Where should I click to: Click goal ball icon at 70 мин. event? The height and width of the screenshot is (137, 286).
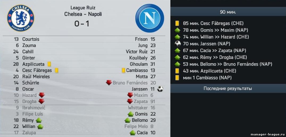pyautogui.click(x=178, y=44)
